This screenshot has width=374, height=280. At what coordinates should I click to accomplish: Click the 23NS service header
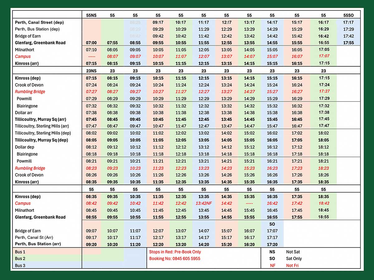pos(91,71)
